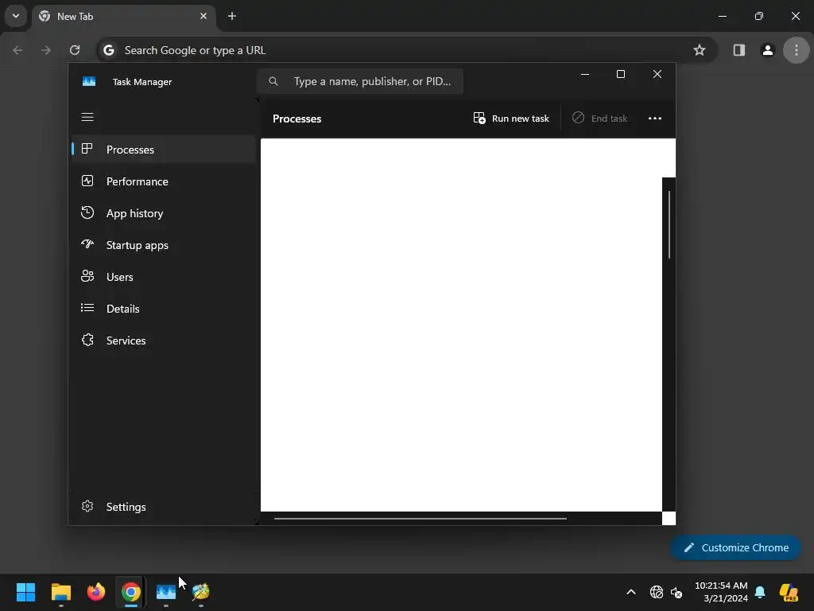Open the Windows Start menu
This screenshot has width=814, height=611.
pyautogui.click(x=26, y=592)
